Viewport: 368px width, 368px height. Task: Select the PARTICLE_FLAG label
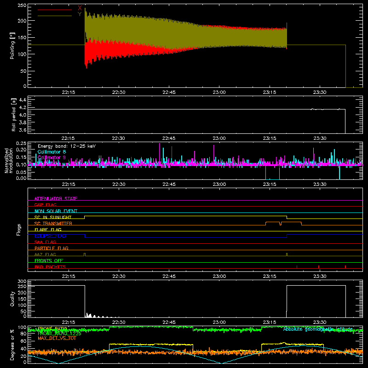click(x=52, y=248)
